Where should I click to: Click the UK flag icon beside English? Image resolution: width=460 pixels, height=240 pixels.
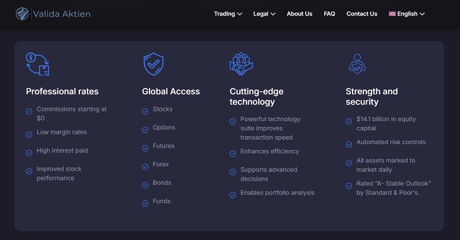(392, 14)
